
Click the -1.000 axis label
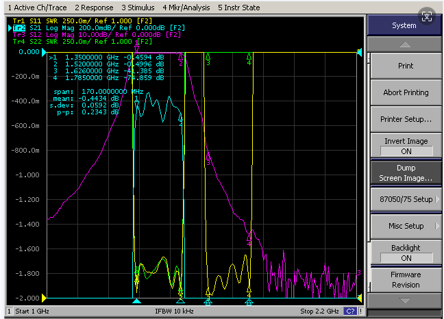click(x=27, y=175)
